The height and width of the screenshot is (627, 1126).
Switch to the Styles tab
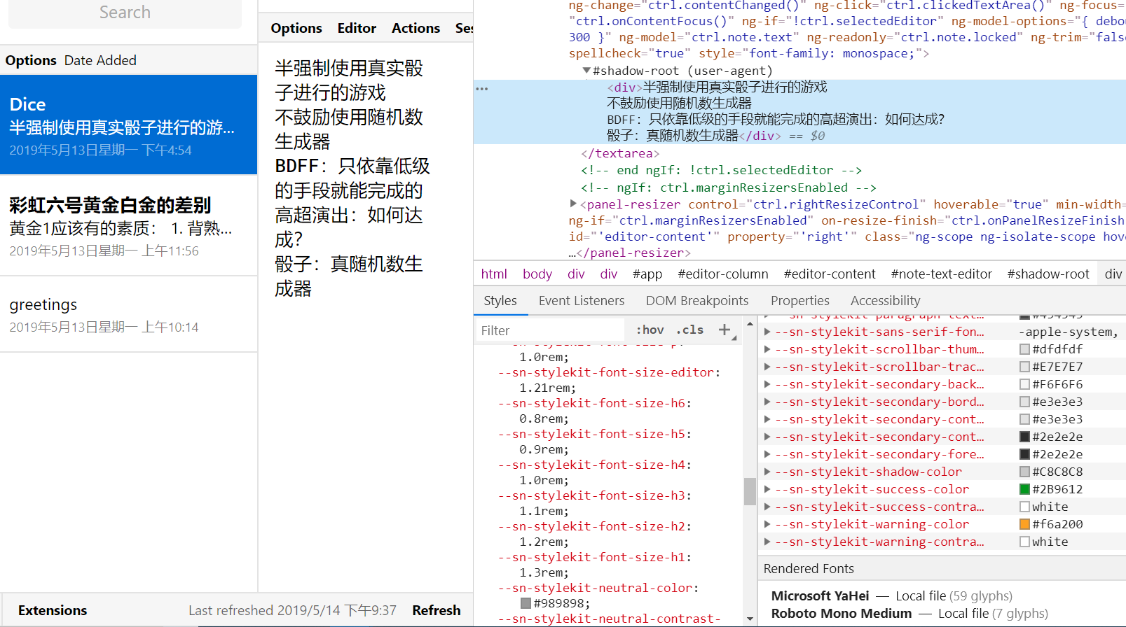click(500, 301)
